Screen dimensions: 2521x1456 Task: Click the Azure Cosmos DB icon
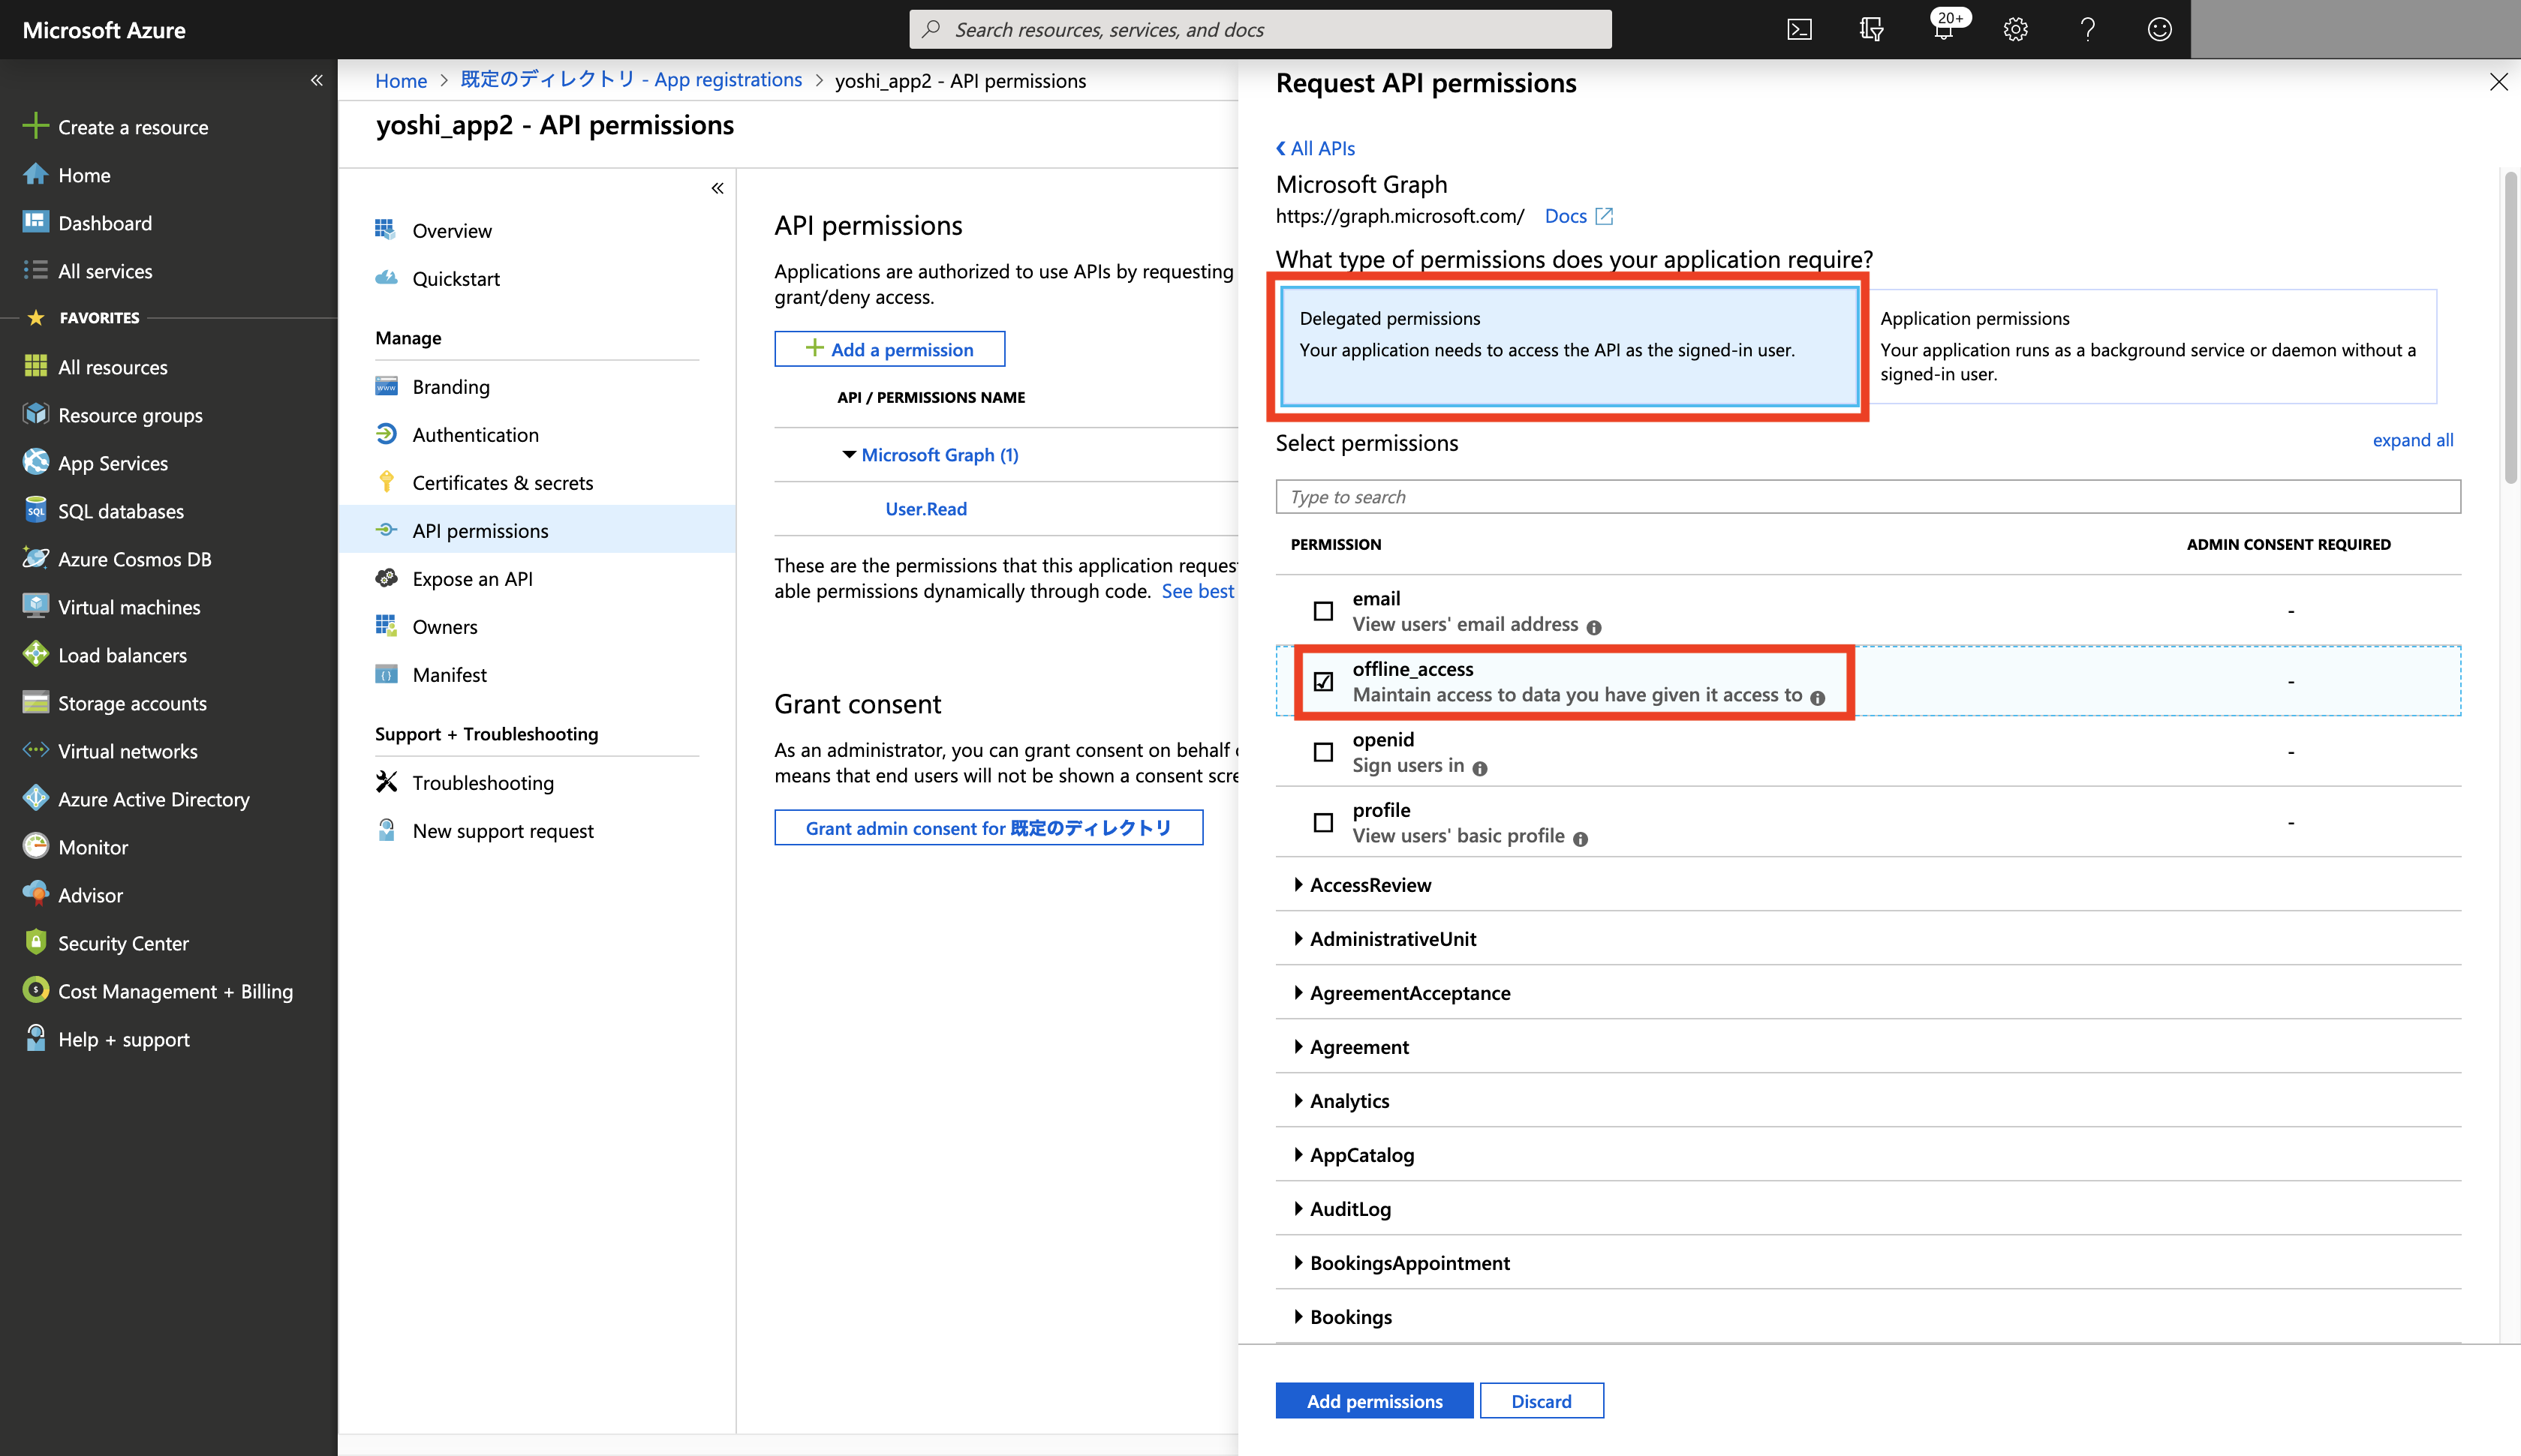(36, 558)
